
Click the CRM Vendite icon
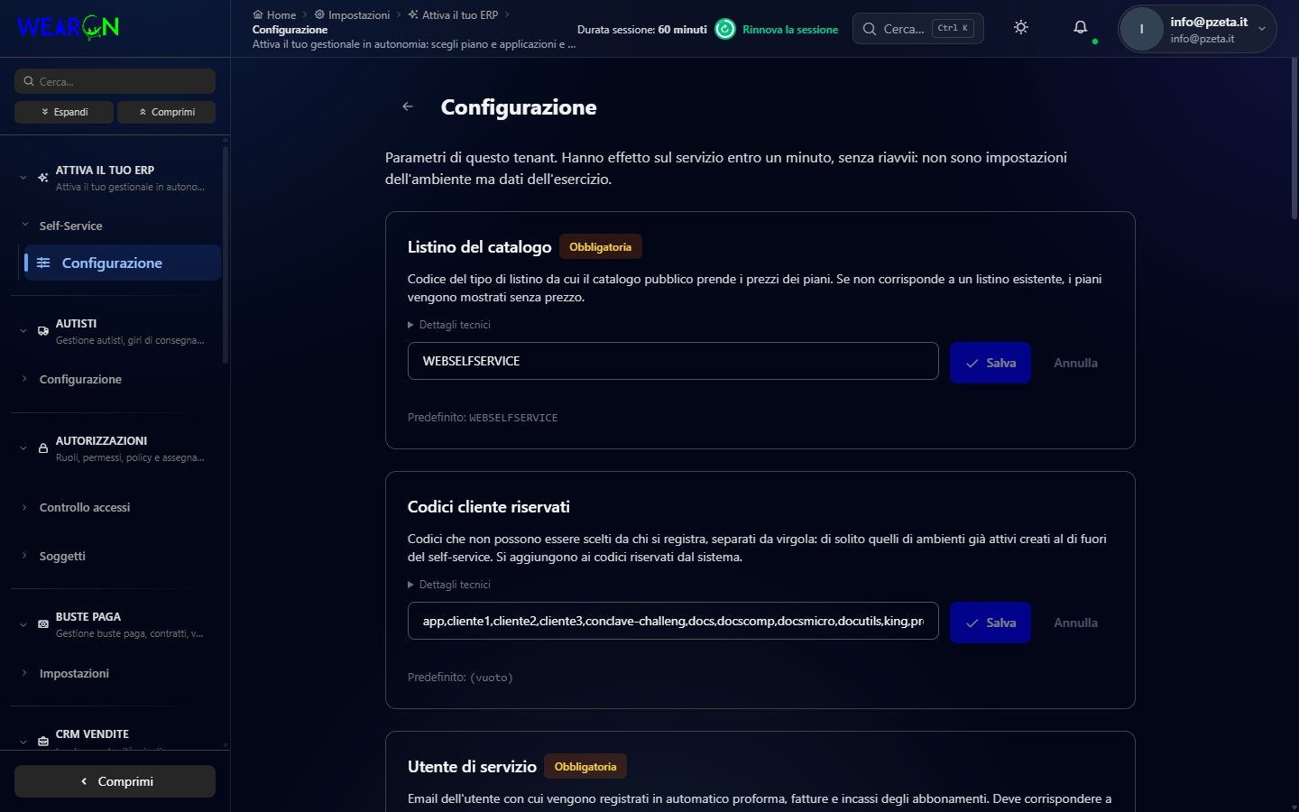[x=43, y=742]
